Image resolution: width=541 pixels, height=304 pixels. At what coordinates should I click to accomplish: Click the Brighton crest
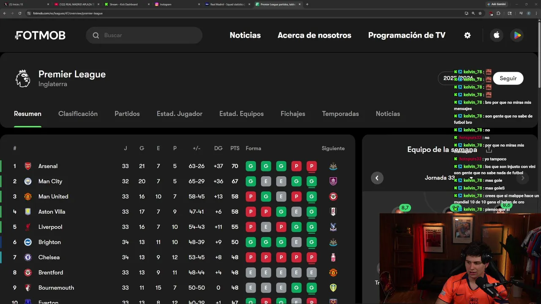pos(28,242)
